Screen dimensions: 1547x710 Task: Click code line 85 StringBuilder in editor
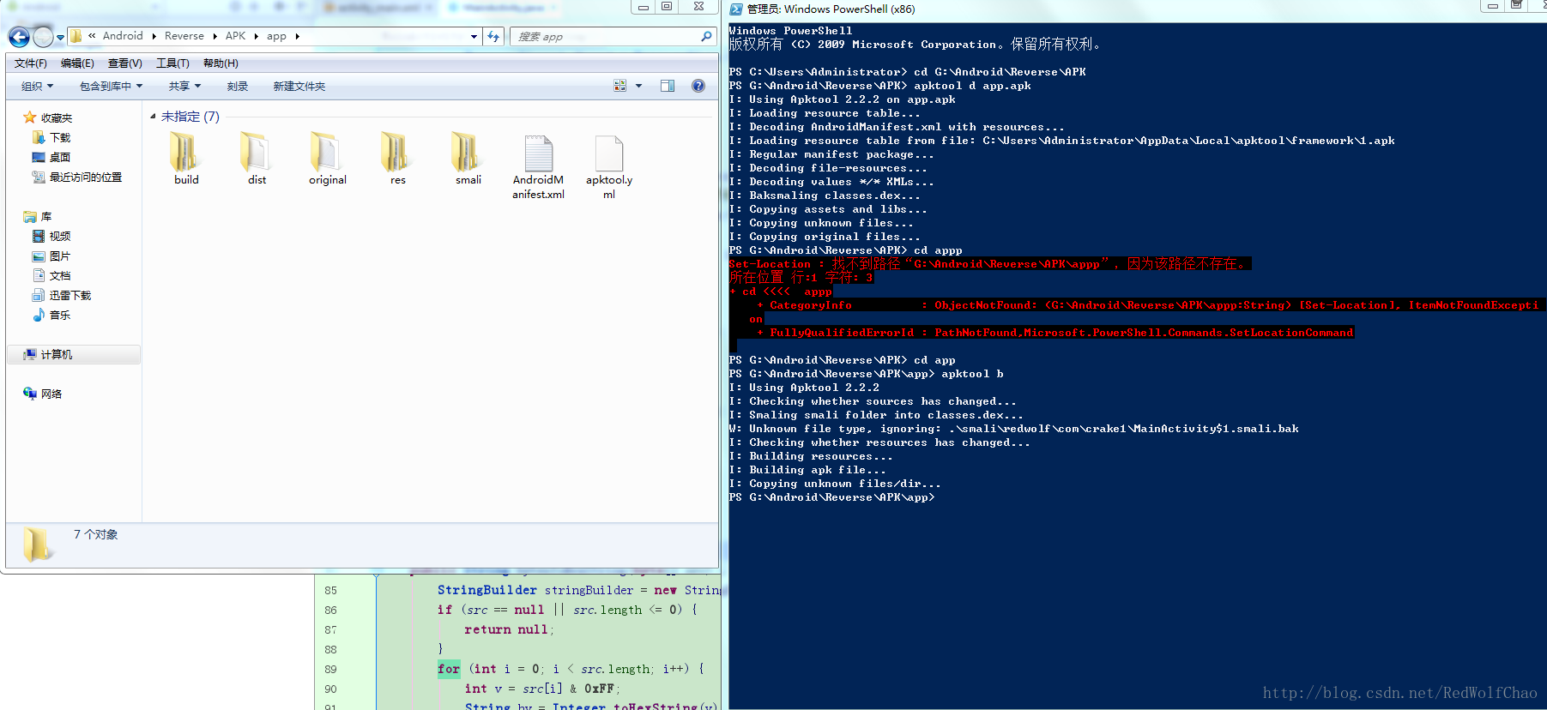[x=579, y=590]
